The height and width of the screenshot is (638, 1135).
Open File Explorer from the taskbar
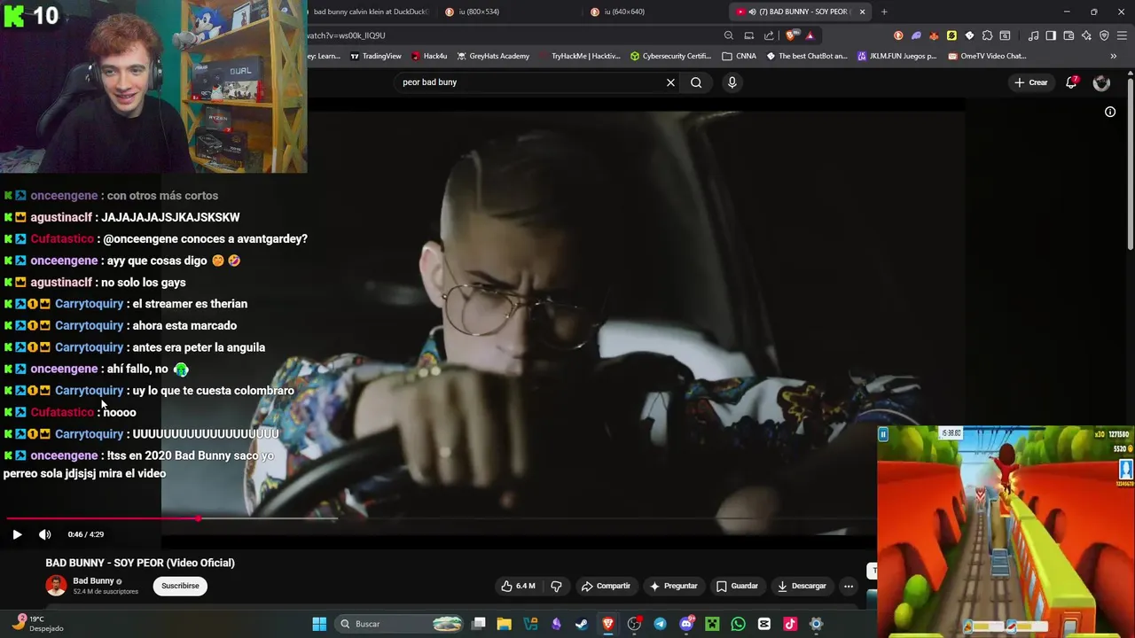coord(505,624)
